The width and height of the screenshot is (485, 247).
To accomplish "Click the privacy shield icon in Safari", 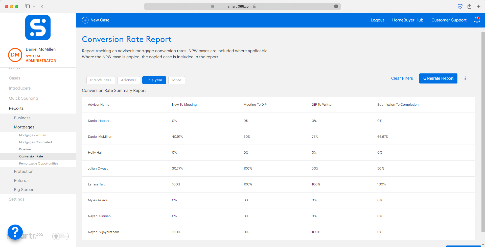I will tap(460, 7).
